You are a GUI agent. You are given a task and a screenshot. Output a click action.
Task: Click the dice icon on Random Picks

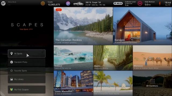click(x=12, y=62)
